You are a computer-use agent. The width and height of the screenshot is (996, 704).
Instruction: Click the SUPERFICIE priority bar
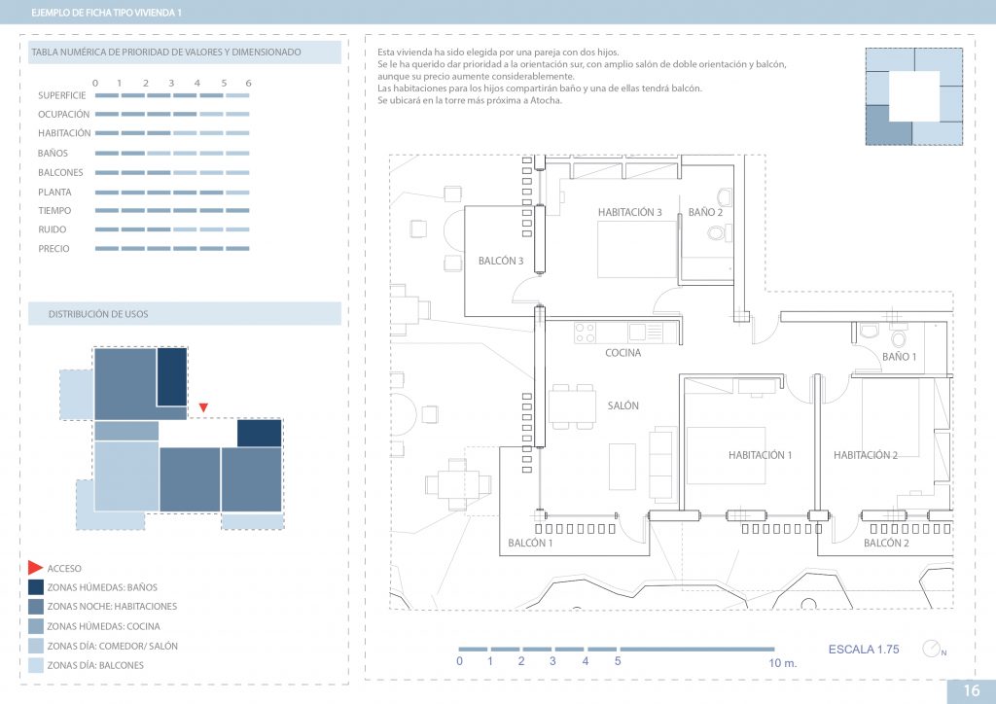coord(172,95)
